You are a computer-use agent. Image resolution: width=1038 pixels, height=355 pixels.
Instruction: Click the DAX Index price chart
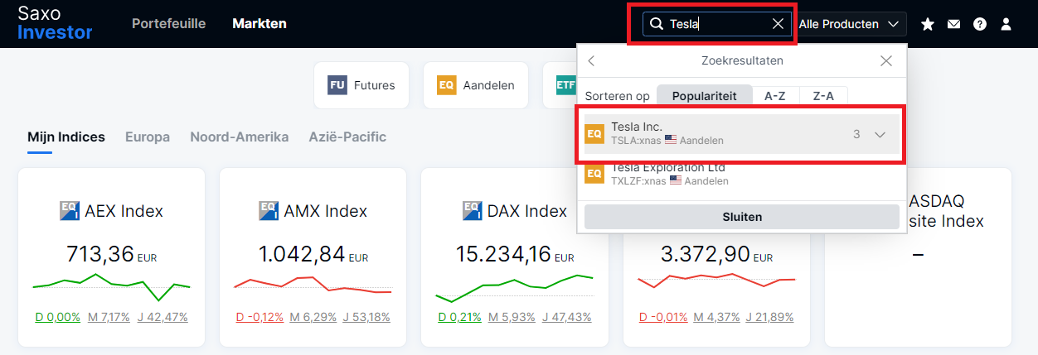tap(516, 288)
